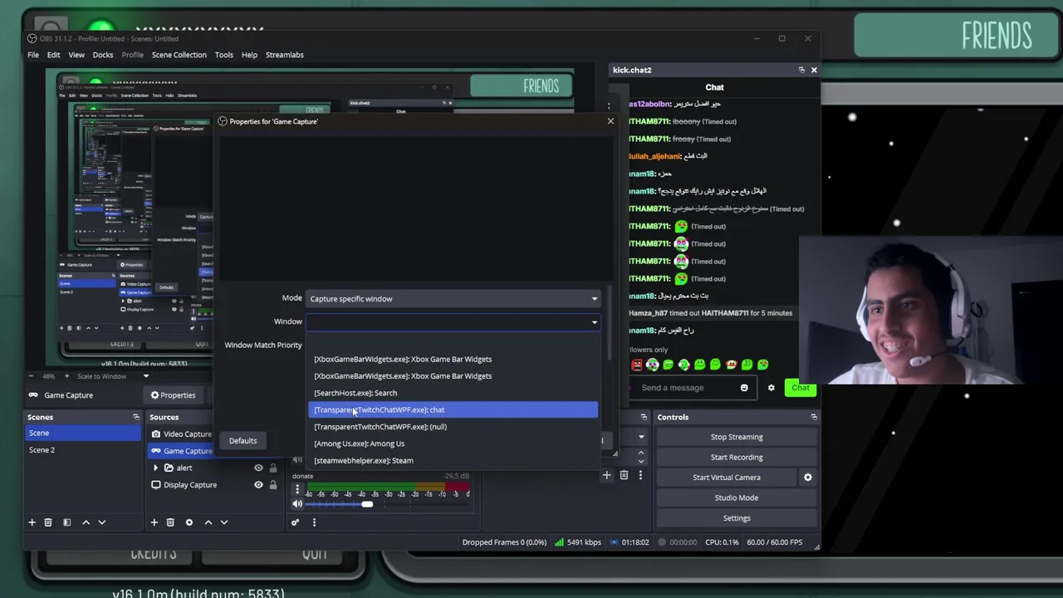Open the Window dropdown in properties
This screenshot has width=1063, height=598.
click(x=453, y=322)
